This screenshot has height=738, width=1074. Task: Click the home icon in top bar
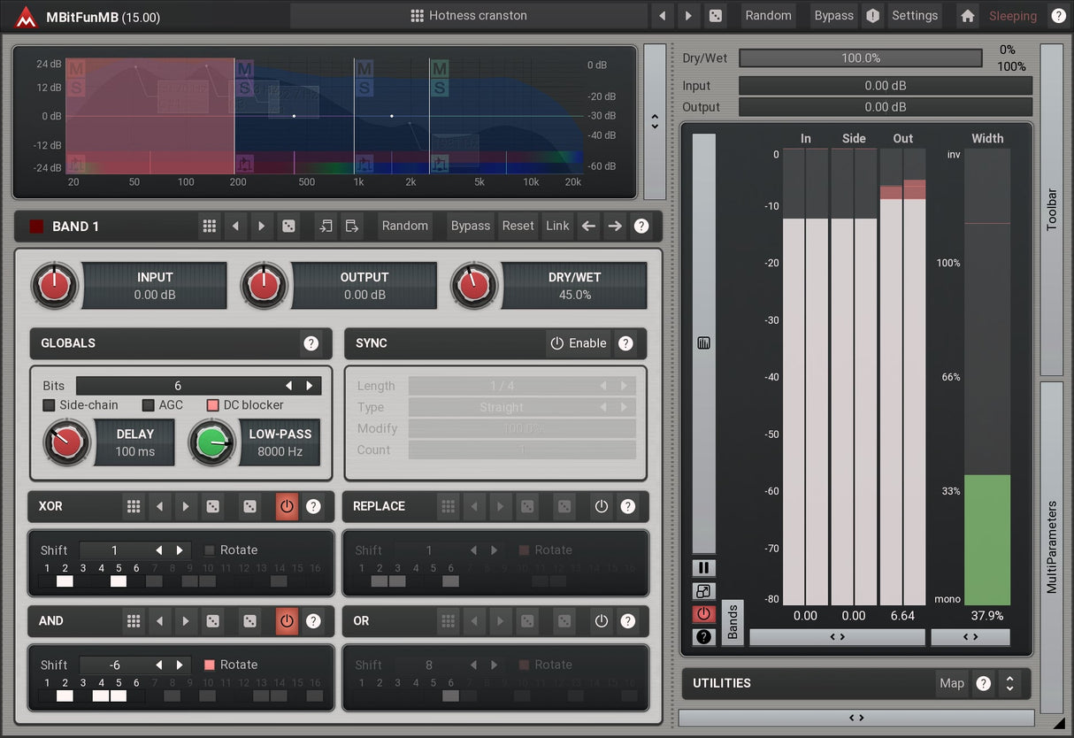click(968, 16)
